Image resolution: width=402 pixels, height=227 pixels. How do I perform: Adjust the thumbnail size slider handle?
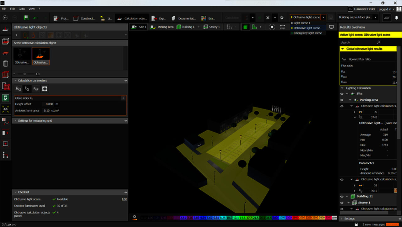click(x=24, y=74)
